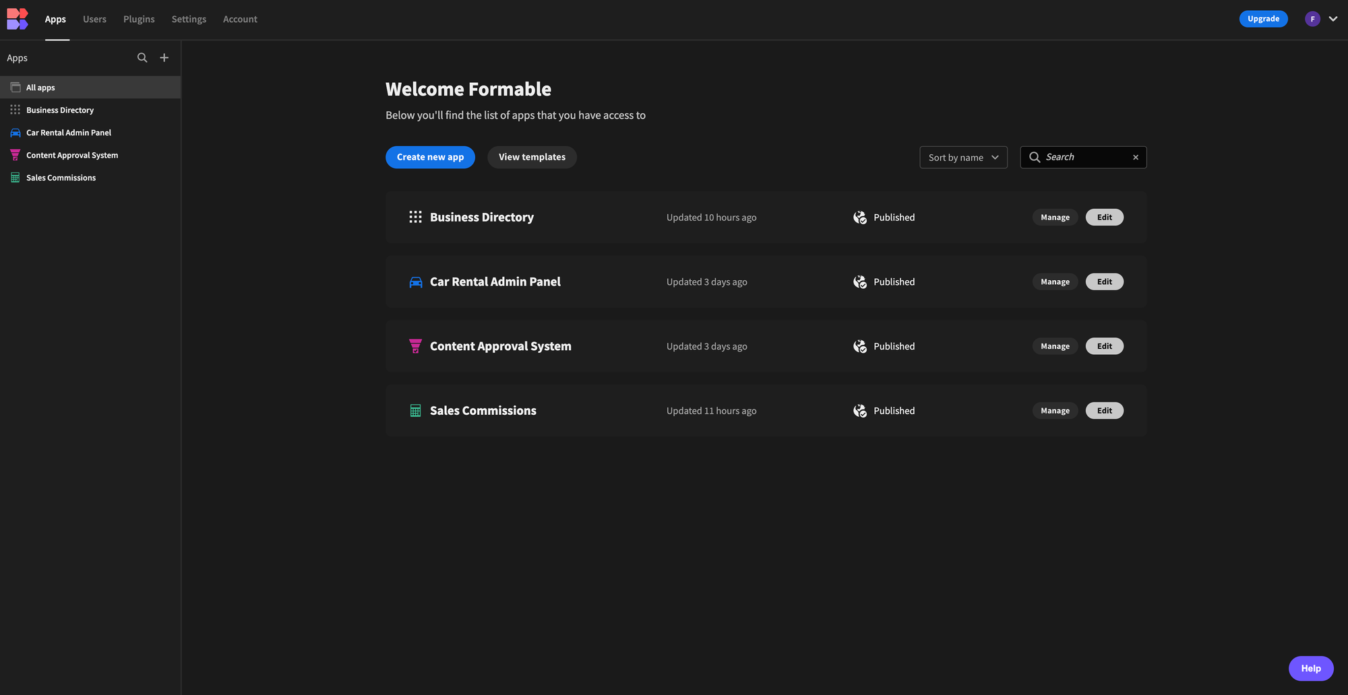The image size is (1348, 695).
Task: Click the Car Rental Admin Panel car icon
Action: (15, 132)
